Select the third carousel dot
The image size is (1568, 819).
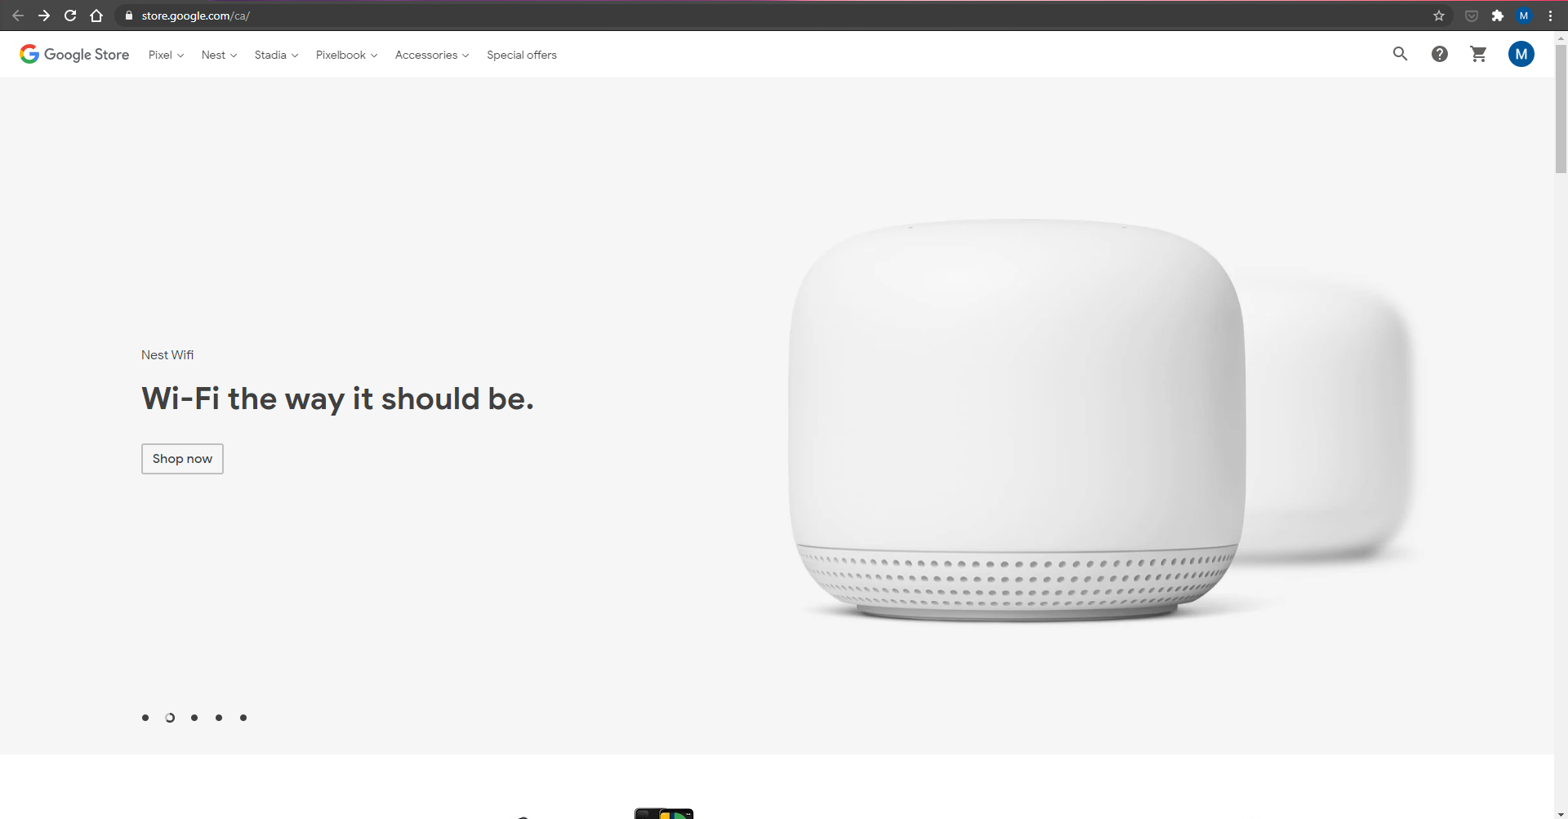point(194,718)
